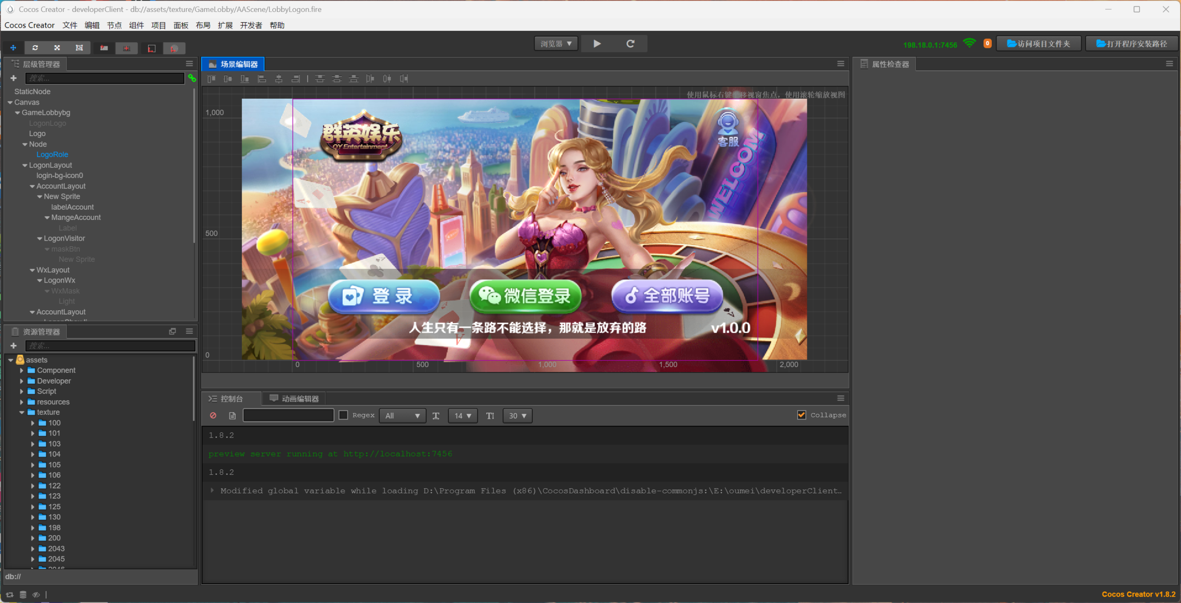Select the Rect transform tool
Image resolution: width=1181 pixels, height=603 pixels.
click(79, 47)
